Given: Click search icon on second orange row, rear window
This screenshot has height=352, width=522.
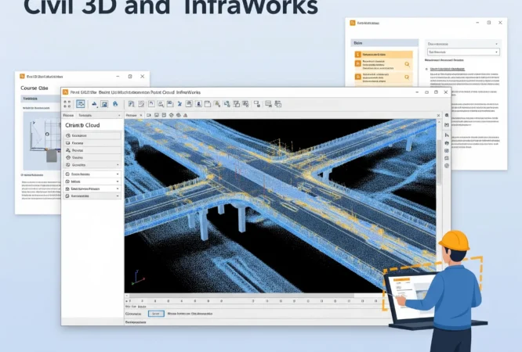Looking at the screenshot, I should [x=407, y=64].
